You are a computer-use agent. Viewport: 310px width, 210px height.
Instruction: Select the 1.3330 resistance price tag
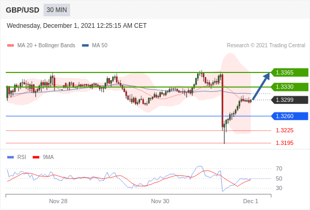click(290, 87)
